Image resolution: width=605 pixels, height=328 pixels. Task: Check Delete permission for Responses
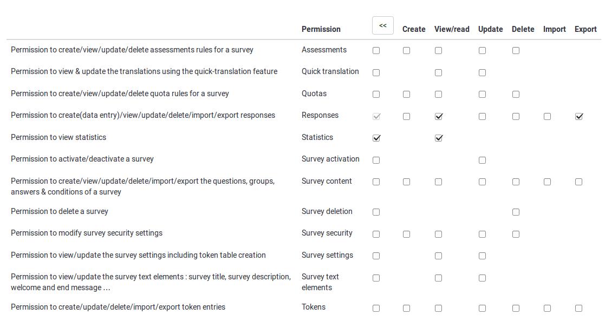[x=516, y=116]
